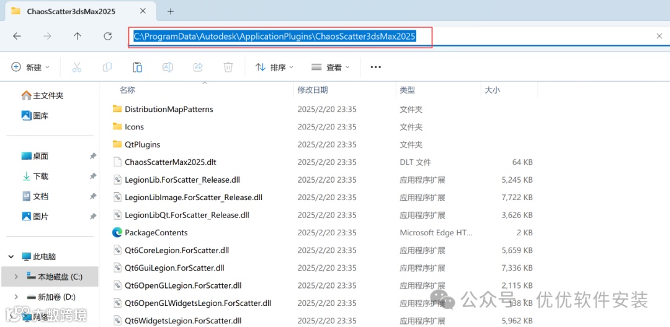This screenshot has width=670, height=327.
Task: Open 图片 in the sidebar
Action: tap(35, 217)
